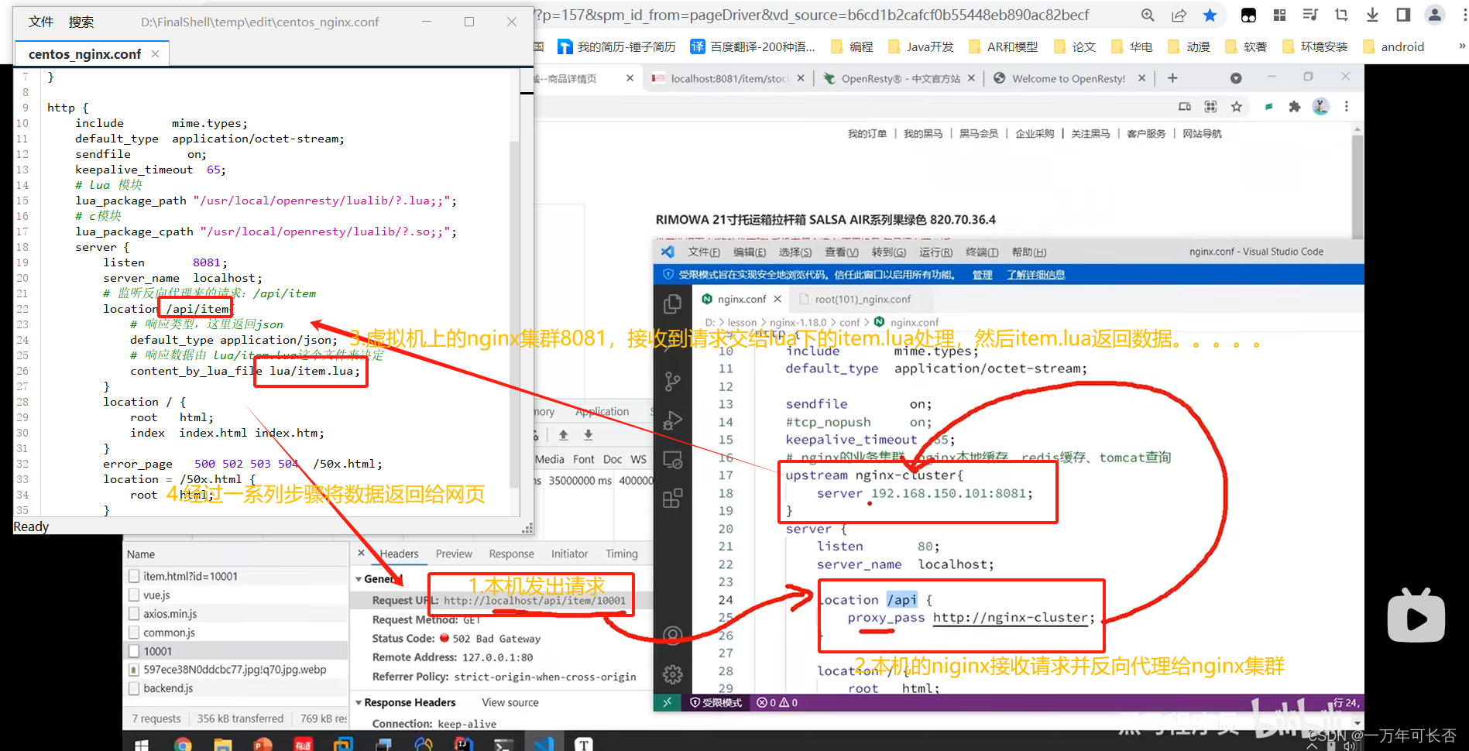Close the nginx.conf VS Code tab

pos(777,299)
